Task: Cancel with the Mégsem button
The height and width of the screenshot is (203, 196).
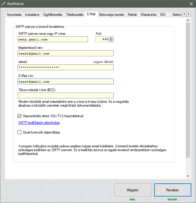Action: tap(133, 190)
